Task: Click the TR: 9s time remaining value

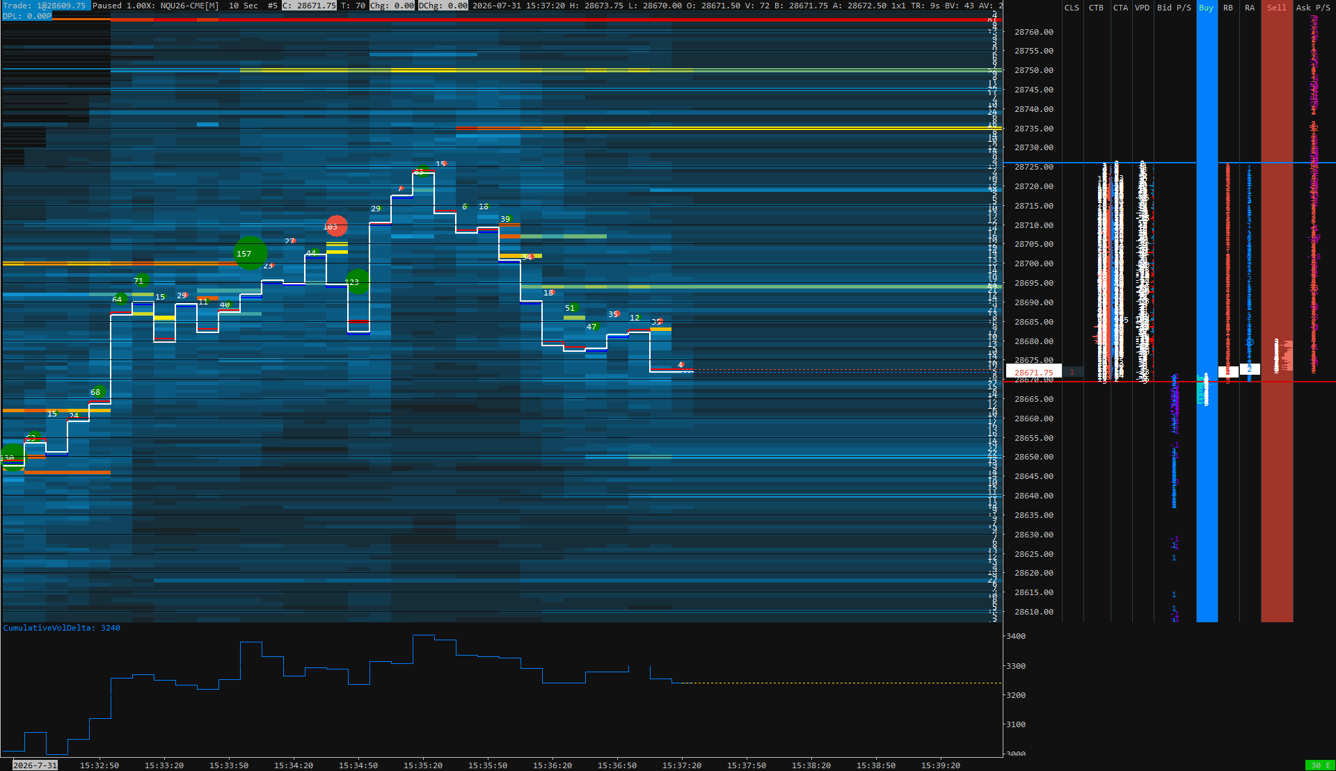Action: tap(925, 6)
